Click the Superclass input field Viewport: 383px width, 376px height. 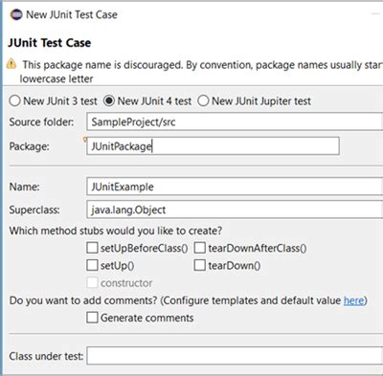235,210
